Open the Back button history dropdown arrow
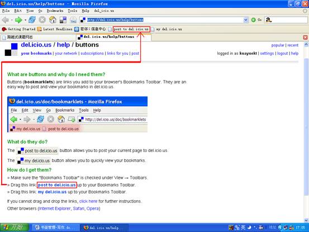The image size is (309, 232). 12,20
